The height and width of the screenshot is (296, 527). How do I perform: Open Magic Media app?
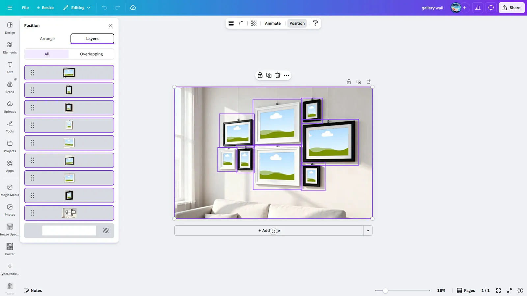coord(10,190)
